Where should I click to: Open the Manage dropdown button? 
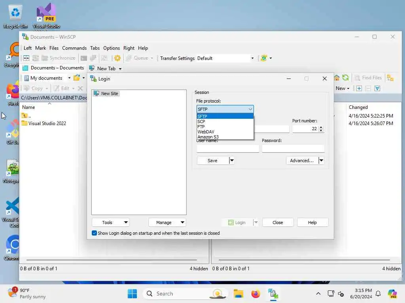coord(167,223)
